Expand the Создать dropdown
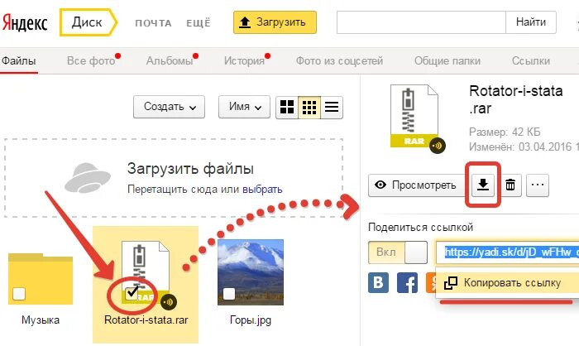Screen dimensions: 579x346 (169, 107)
